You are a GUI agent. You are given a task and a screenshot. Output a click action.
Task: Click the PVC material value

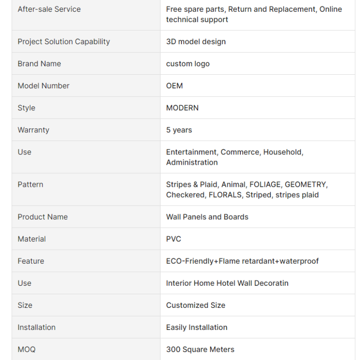[x=174, y=239]
